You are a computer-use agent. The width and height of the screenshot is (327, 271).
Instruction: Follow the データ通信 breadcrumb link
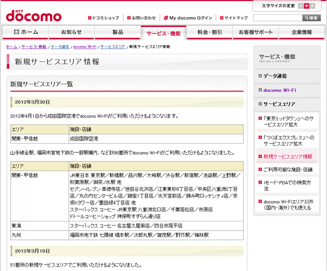click(60, 47)
